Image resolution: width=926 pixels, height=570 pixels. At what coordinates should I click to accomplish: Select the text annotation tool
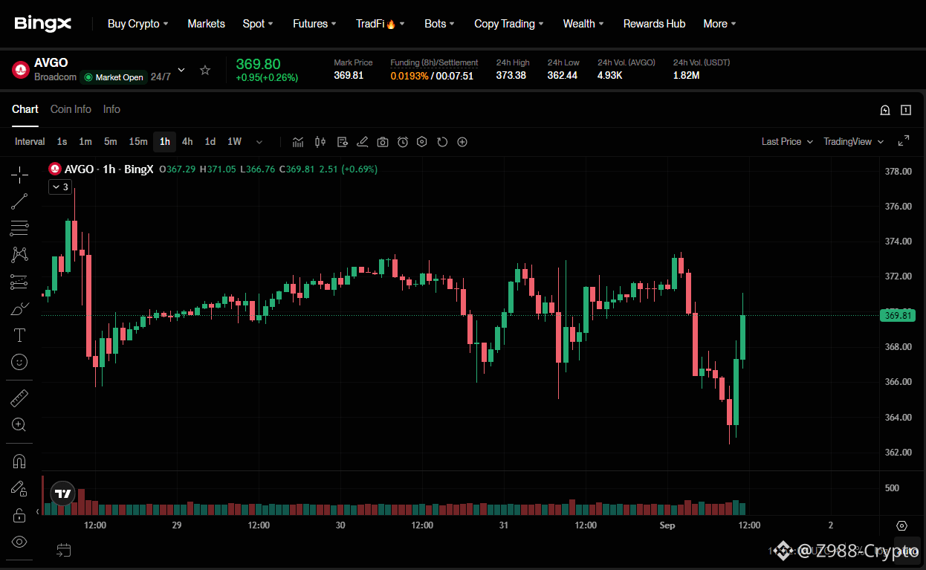(x=20, y=335)
